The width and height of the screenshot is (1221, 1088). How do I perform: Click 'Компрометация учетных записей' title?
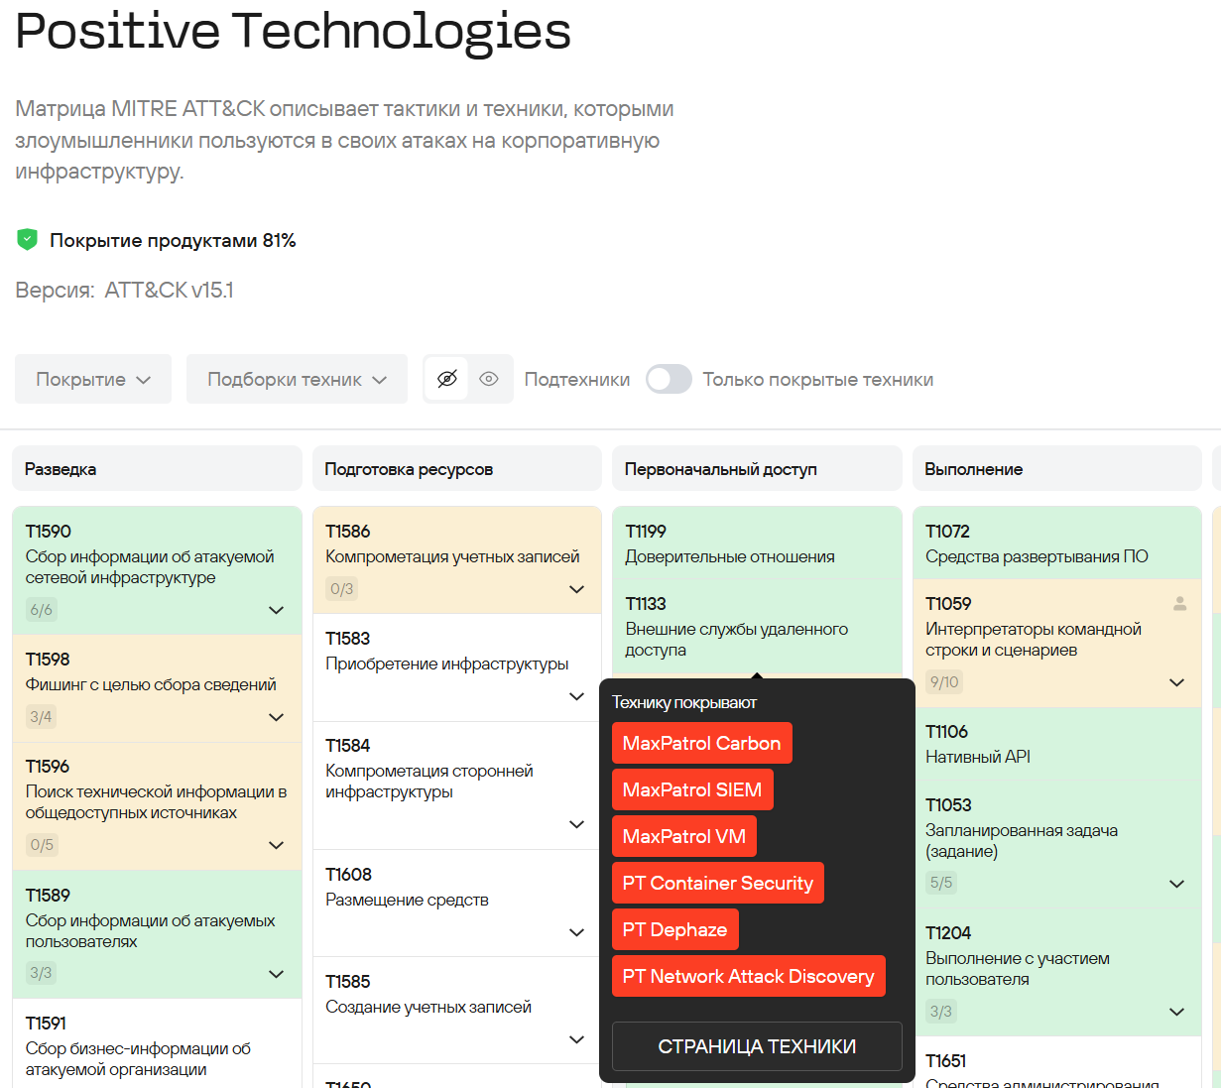click(452, 556)
